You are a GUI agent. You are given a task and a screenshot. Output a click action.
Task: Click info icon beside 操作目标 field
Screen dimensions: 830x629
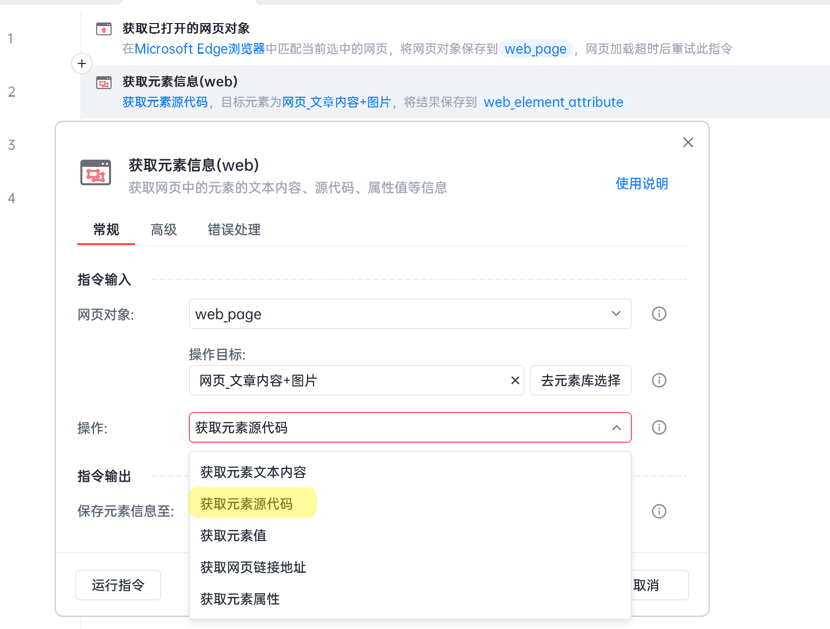coord(659,380)
